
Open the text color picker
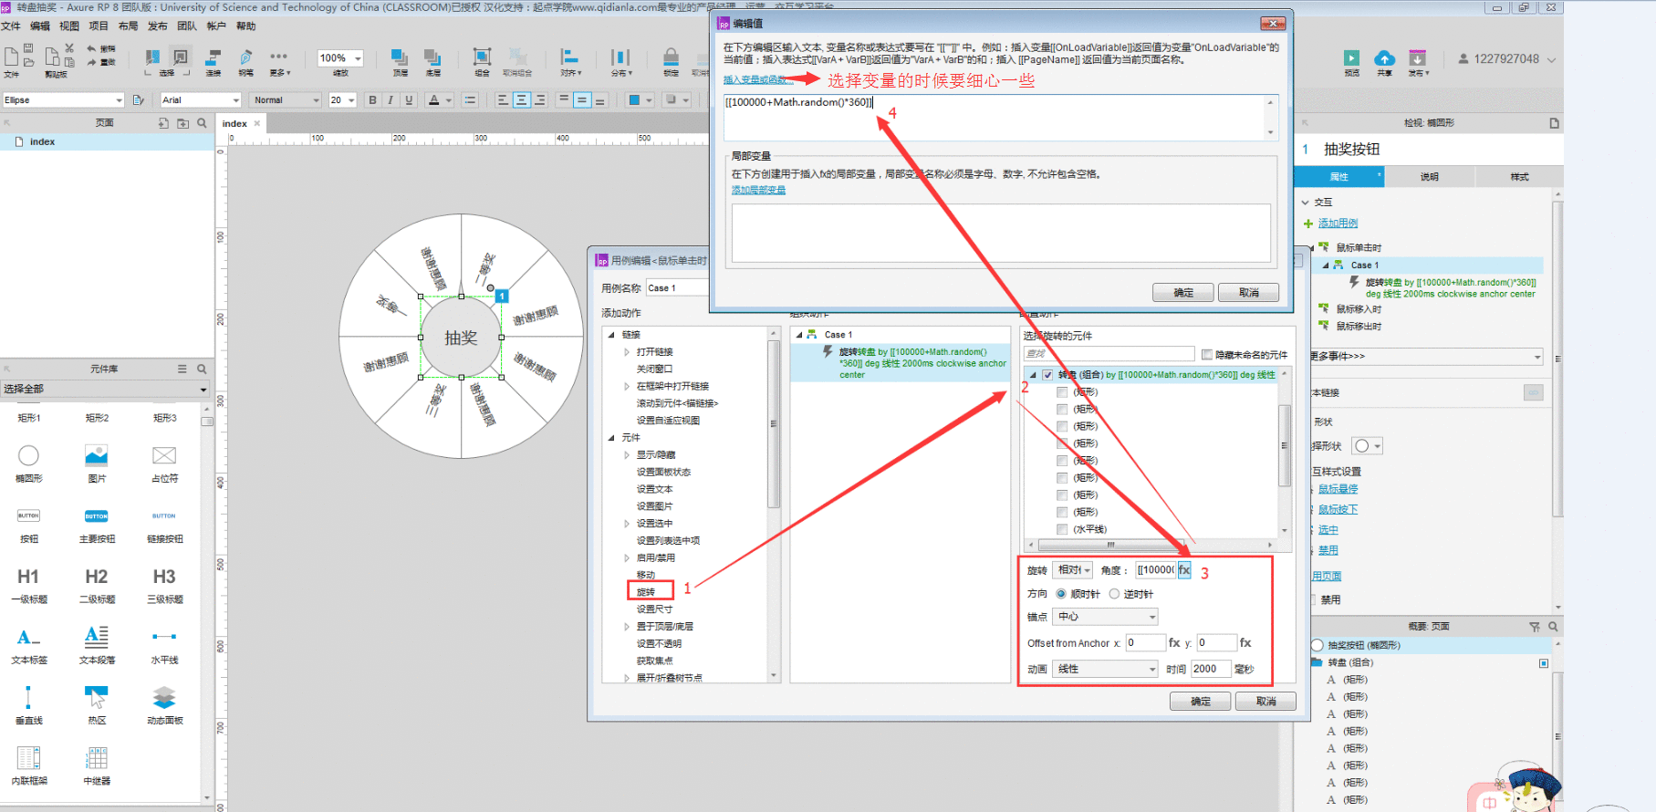pyautogui.click(x=440, y=100)
